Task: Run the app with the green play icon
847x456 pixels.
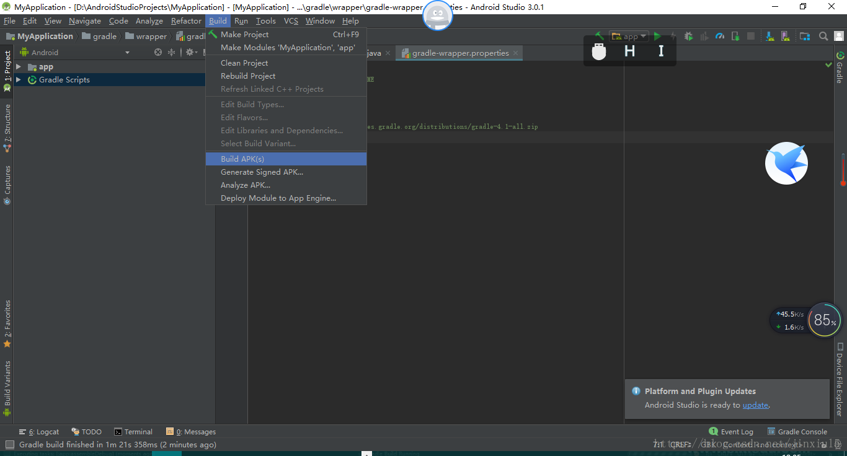Action: pyautogui.click(x=657, y=37)
